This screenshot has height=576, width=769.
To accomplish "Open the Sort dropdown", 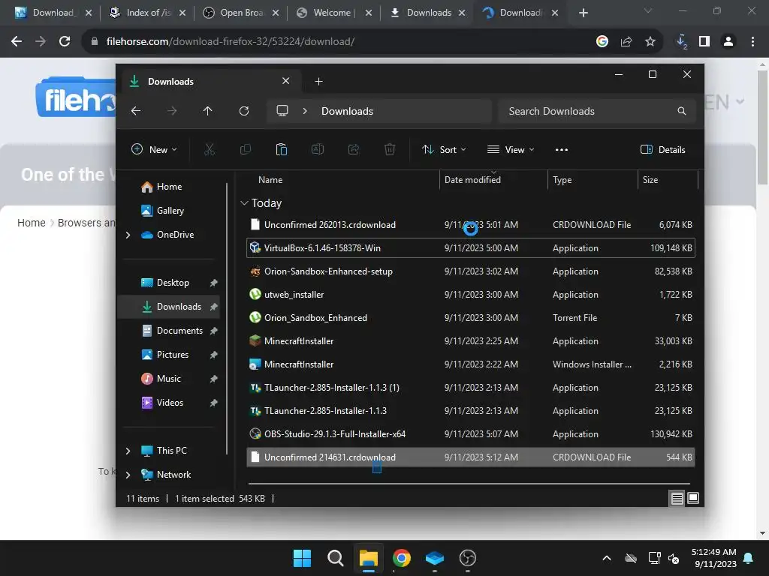I will pos(444,149).
